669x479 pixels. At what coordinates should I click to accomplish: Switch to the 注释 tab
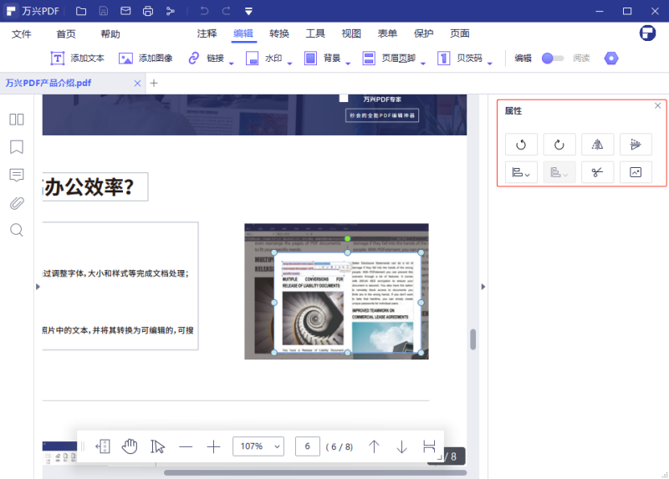click(207, 33)
